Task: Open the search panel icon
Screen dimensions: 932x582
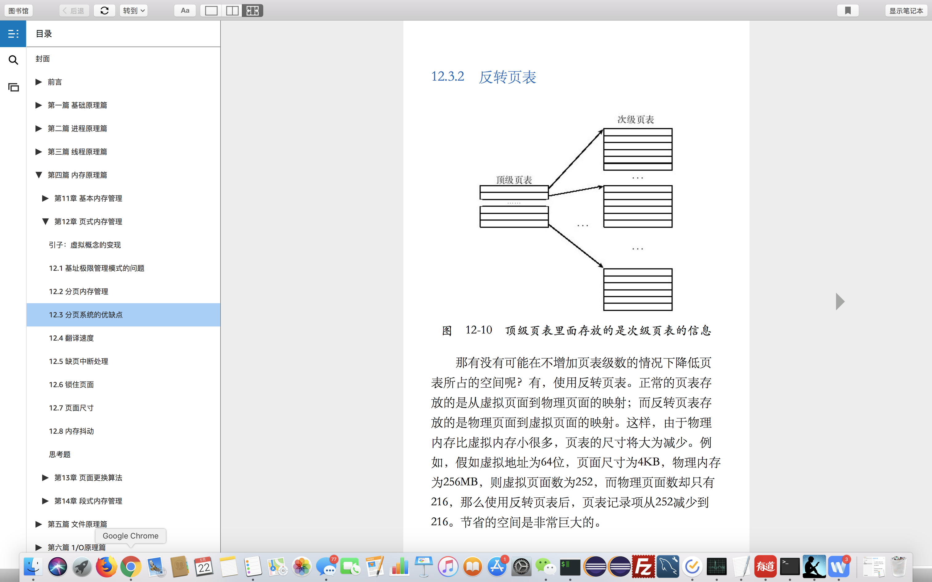Action: tap(13, 60)
